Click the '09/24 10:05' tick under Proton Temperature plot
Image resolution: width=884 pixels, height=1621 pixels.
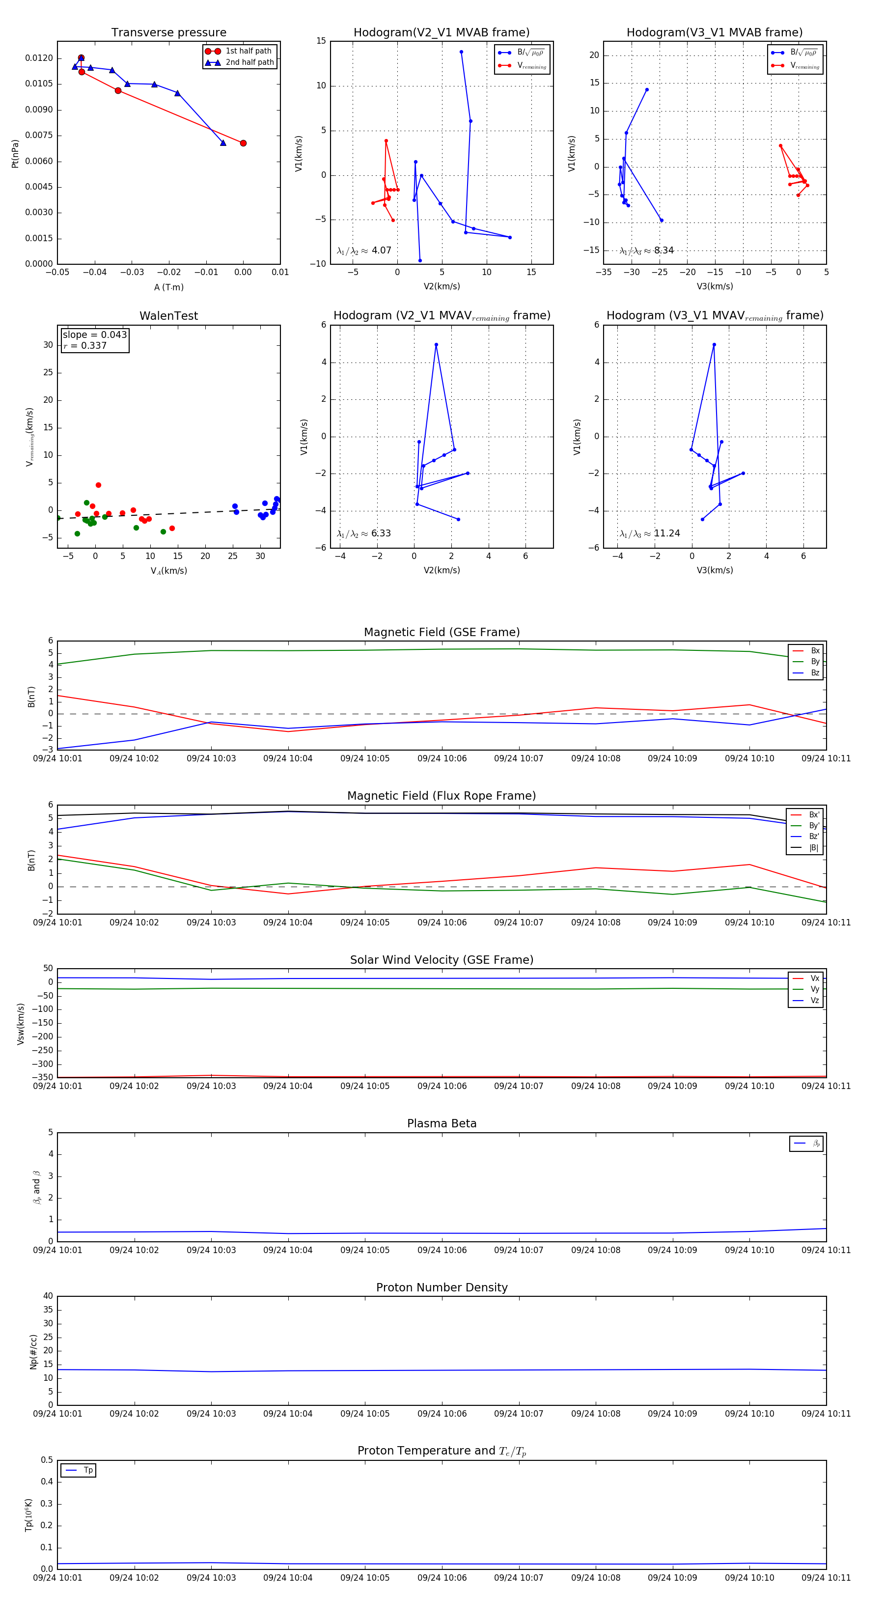365,1578
